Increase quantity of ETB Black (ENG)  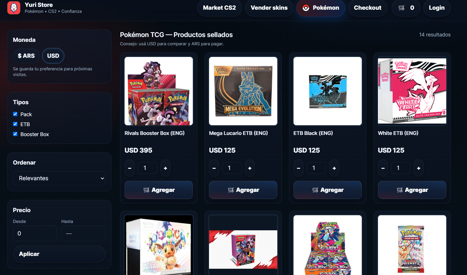coord(334,168)
